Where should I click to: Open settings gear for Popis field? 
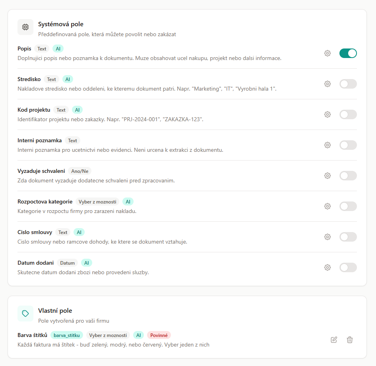(328, 53)
